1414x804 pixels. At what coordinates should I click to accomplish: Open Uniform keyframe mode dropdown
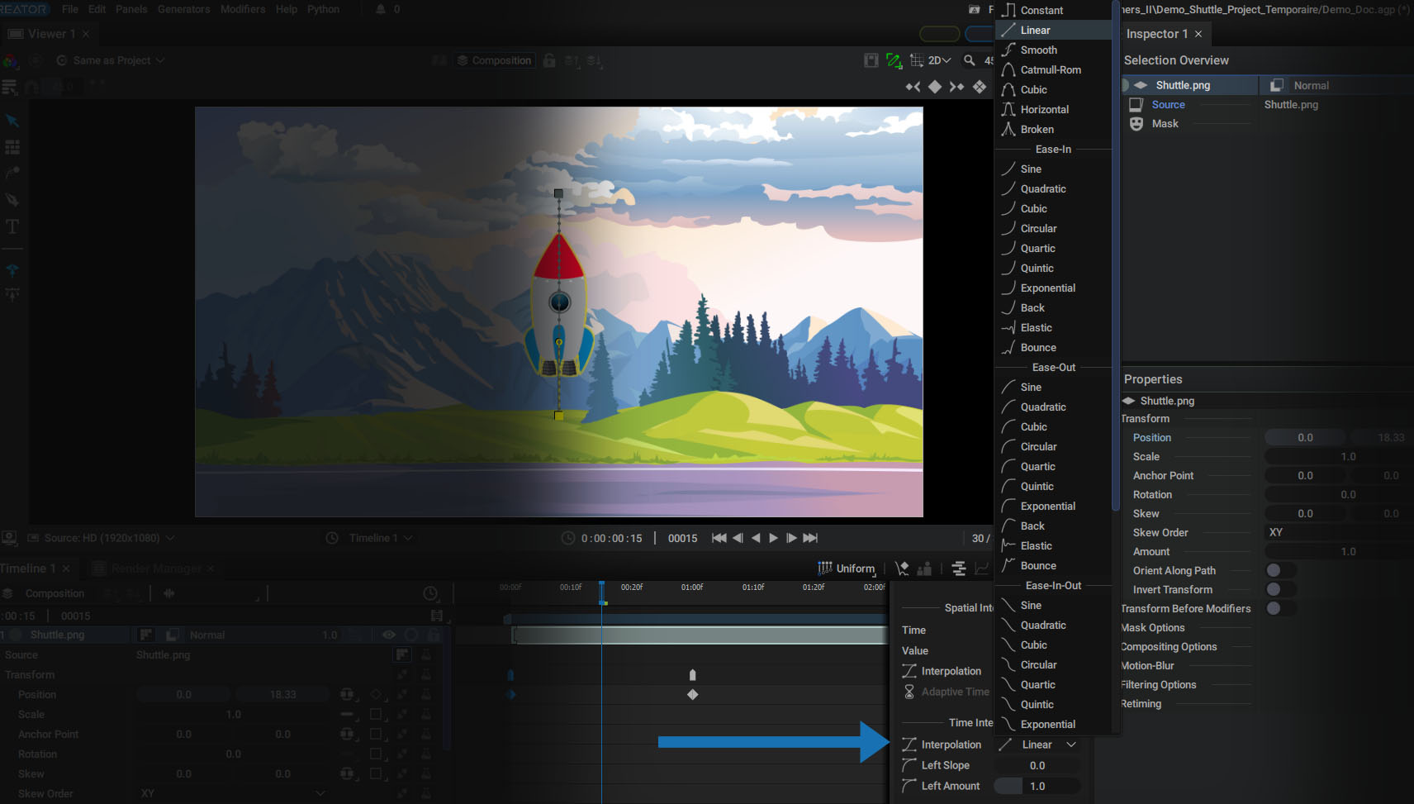coord(847,569)
